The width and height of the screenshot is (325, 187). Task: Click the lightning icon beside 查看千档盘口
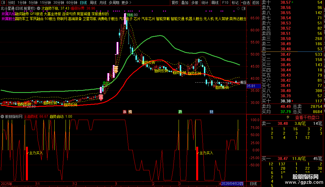288,117
